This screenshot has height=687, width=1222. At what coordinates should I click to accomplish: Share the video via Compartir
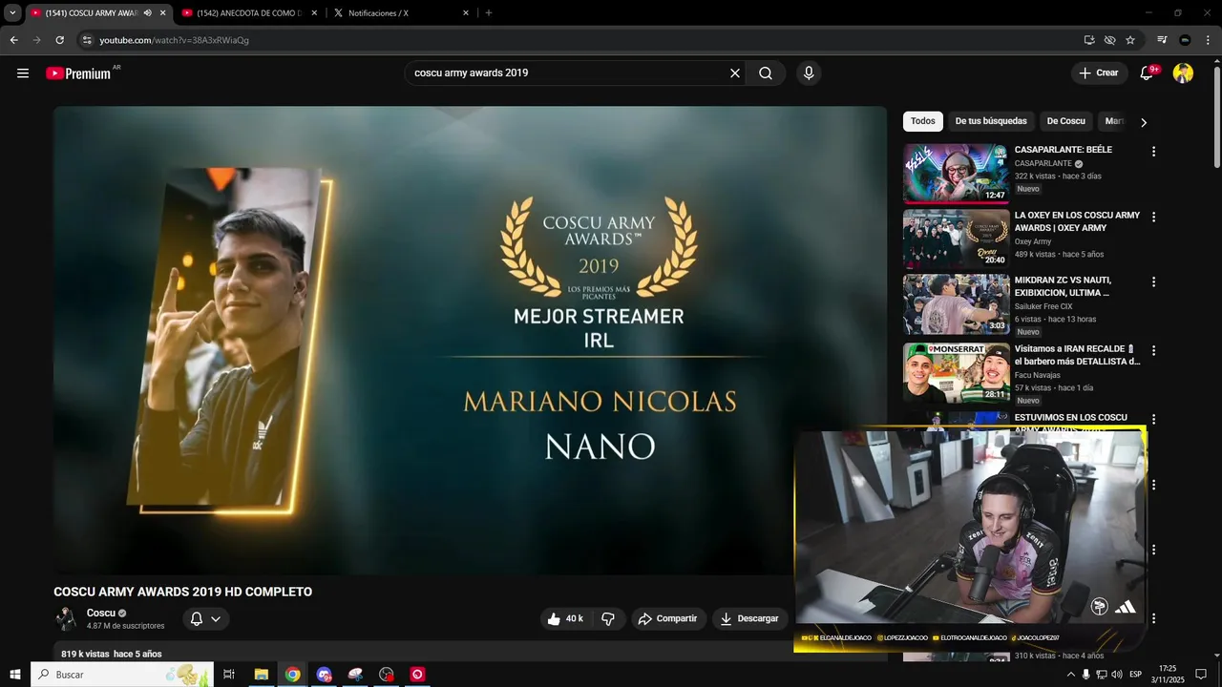[667, 618]
